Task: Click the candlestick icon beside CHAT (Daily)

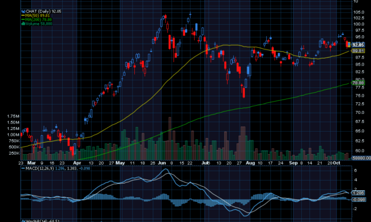Action: [x=24, y=11]
